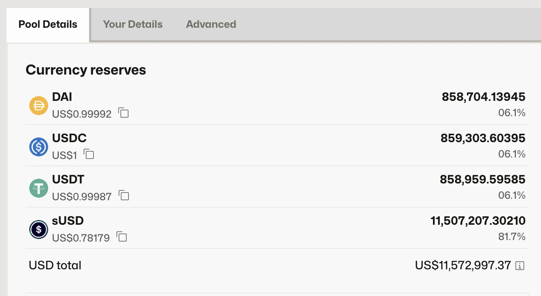Open the USD total info icon

(519, 266)
